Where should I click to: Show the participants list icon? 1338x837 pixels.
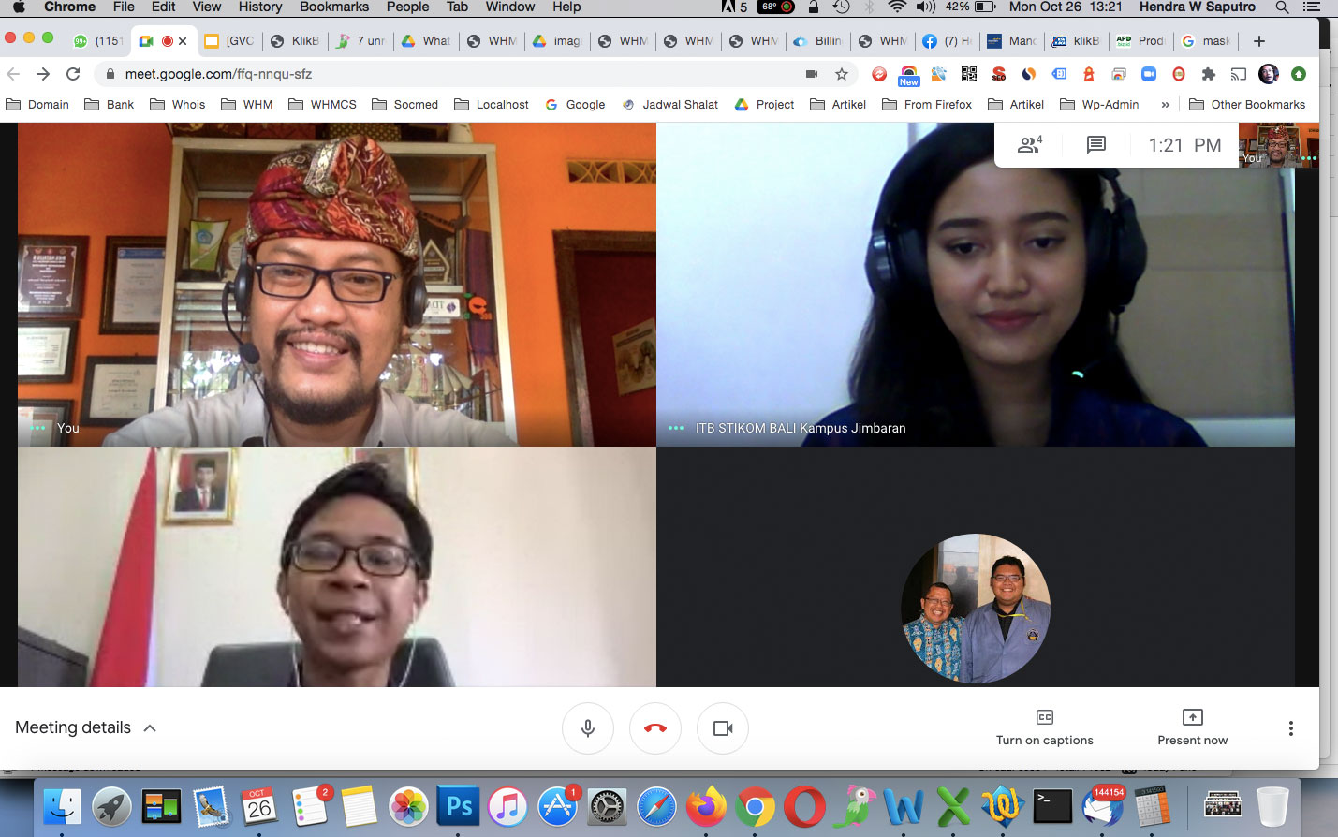pyautogui.click(x=1029, y=145)
